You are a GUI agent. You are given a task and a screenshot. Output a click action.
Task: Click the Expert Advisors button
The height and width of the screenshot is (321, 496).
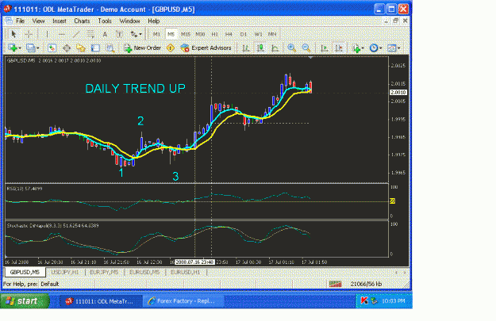tap(206, 48)
